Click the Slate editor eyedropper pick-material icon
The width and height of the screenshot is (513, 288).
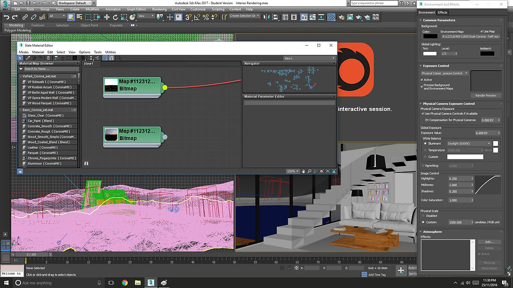[x=28, y=58]
